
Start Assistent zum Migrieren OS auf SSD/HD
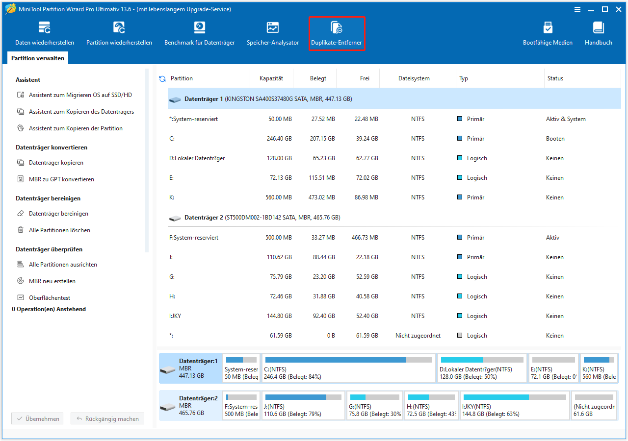tap(75, 95)
